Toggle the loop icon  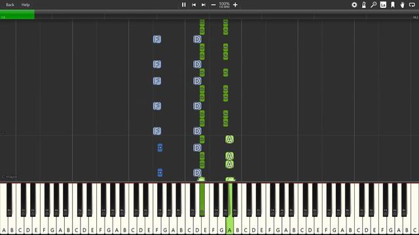[x=412, y=5]
